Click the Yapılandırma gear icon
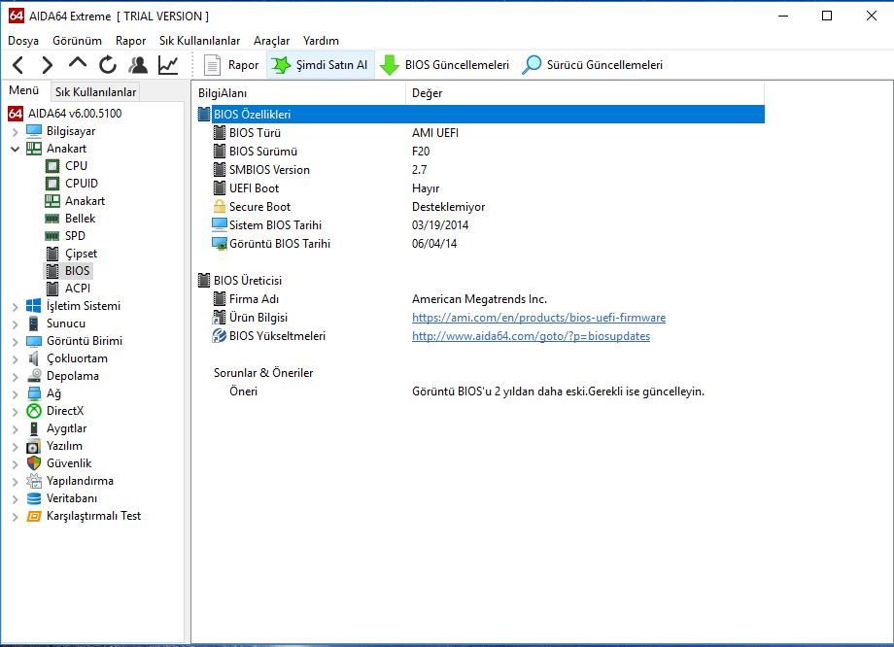 34,481
